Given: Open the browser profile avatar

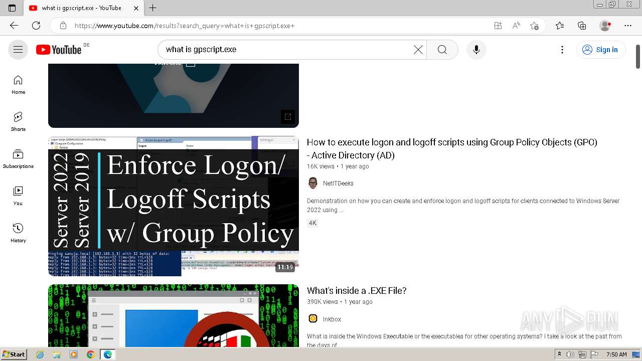Looking at the screenshot, I should click(605, 26).
